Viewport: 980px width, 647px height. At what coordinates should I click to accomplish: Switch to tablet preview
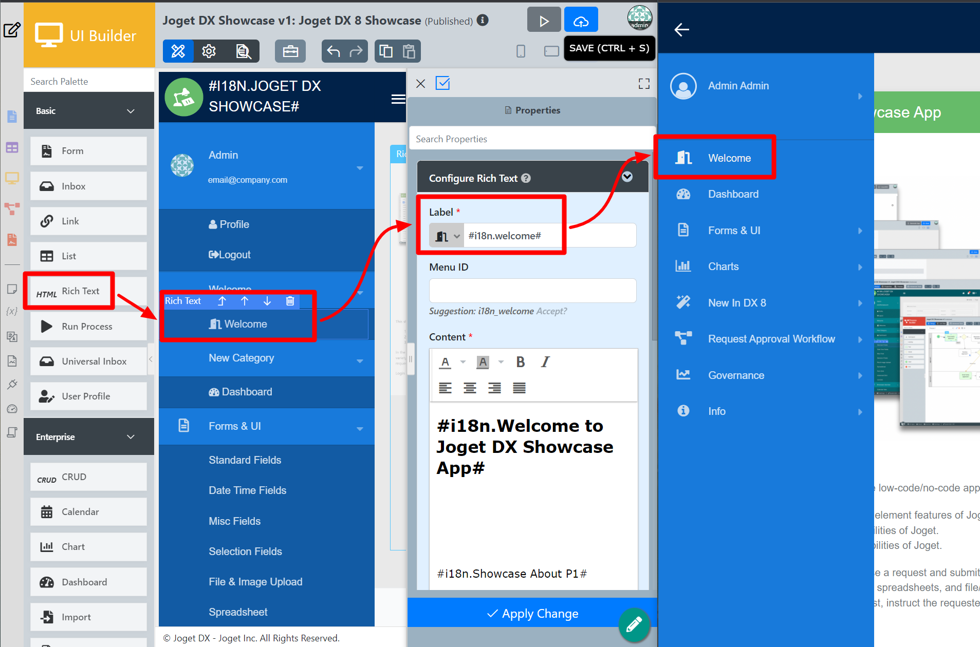pos(551,51)
